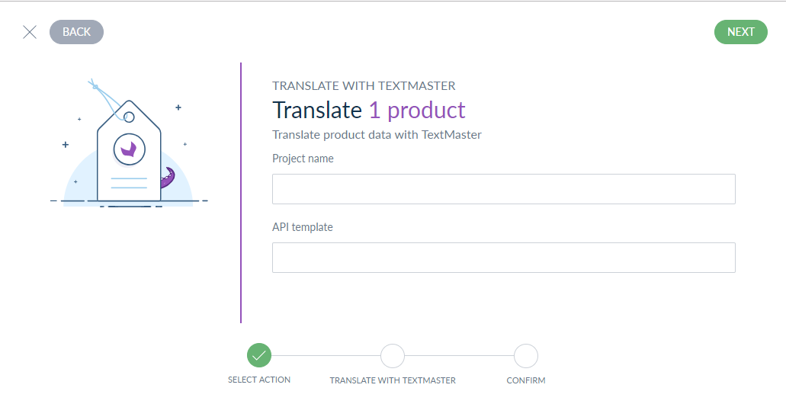This screenshot has width=786, height=404.
Task: Click the Confirm step circle
Action: [x=526, y=356]
